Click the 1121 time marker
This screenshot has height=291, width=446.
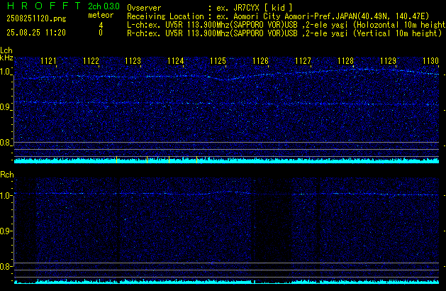point(48,61)
